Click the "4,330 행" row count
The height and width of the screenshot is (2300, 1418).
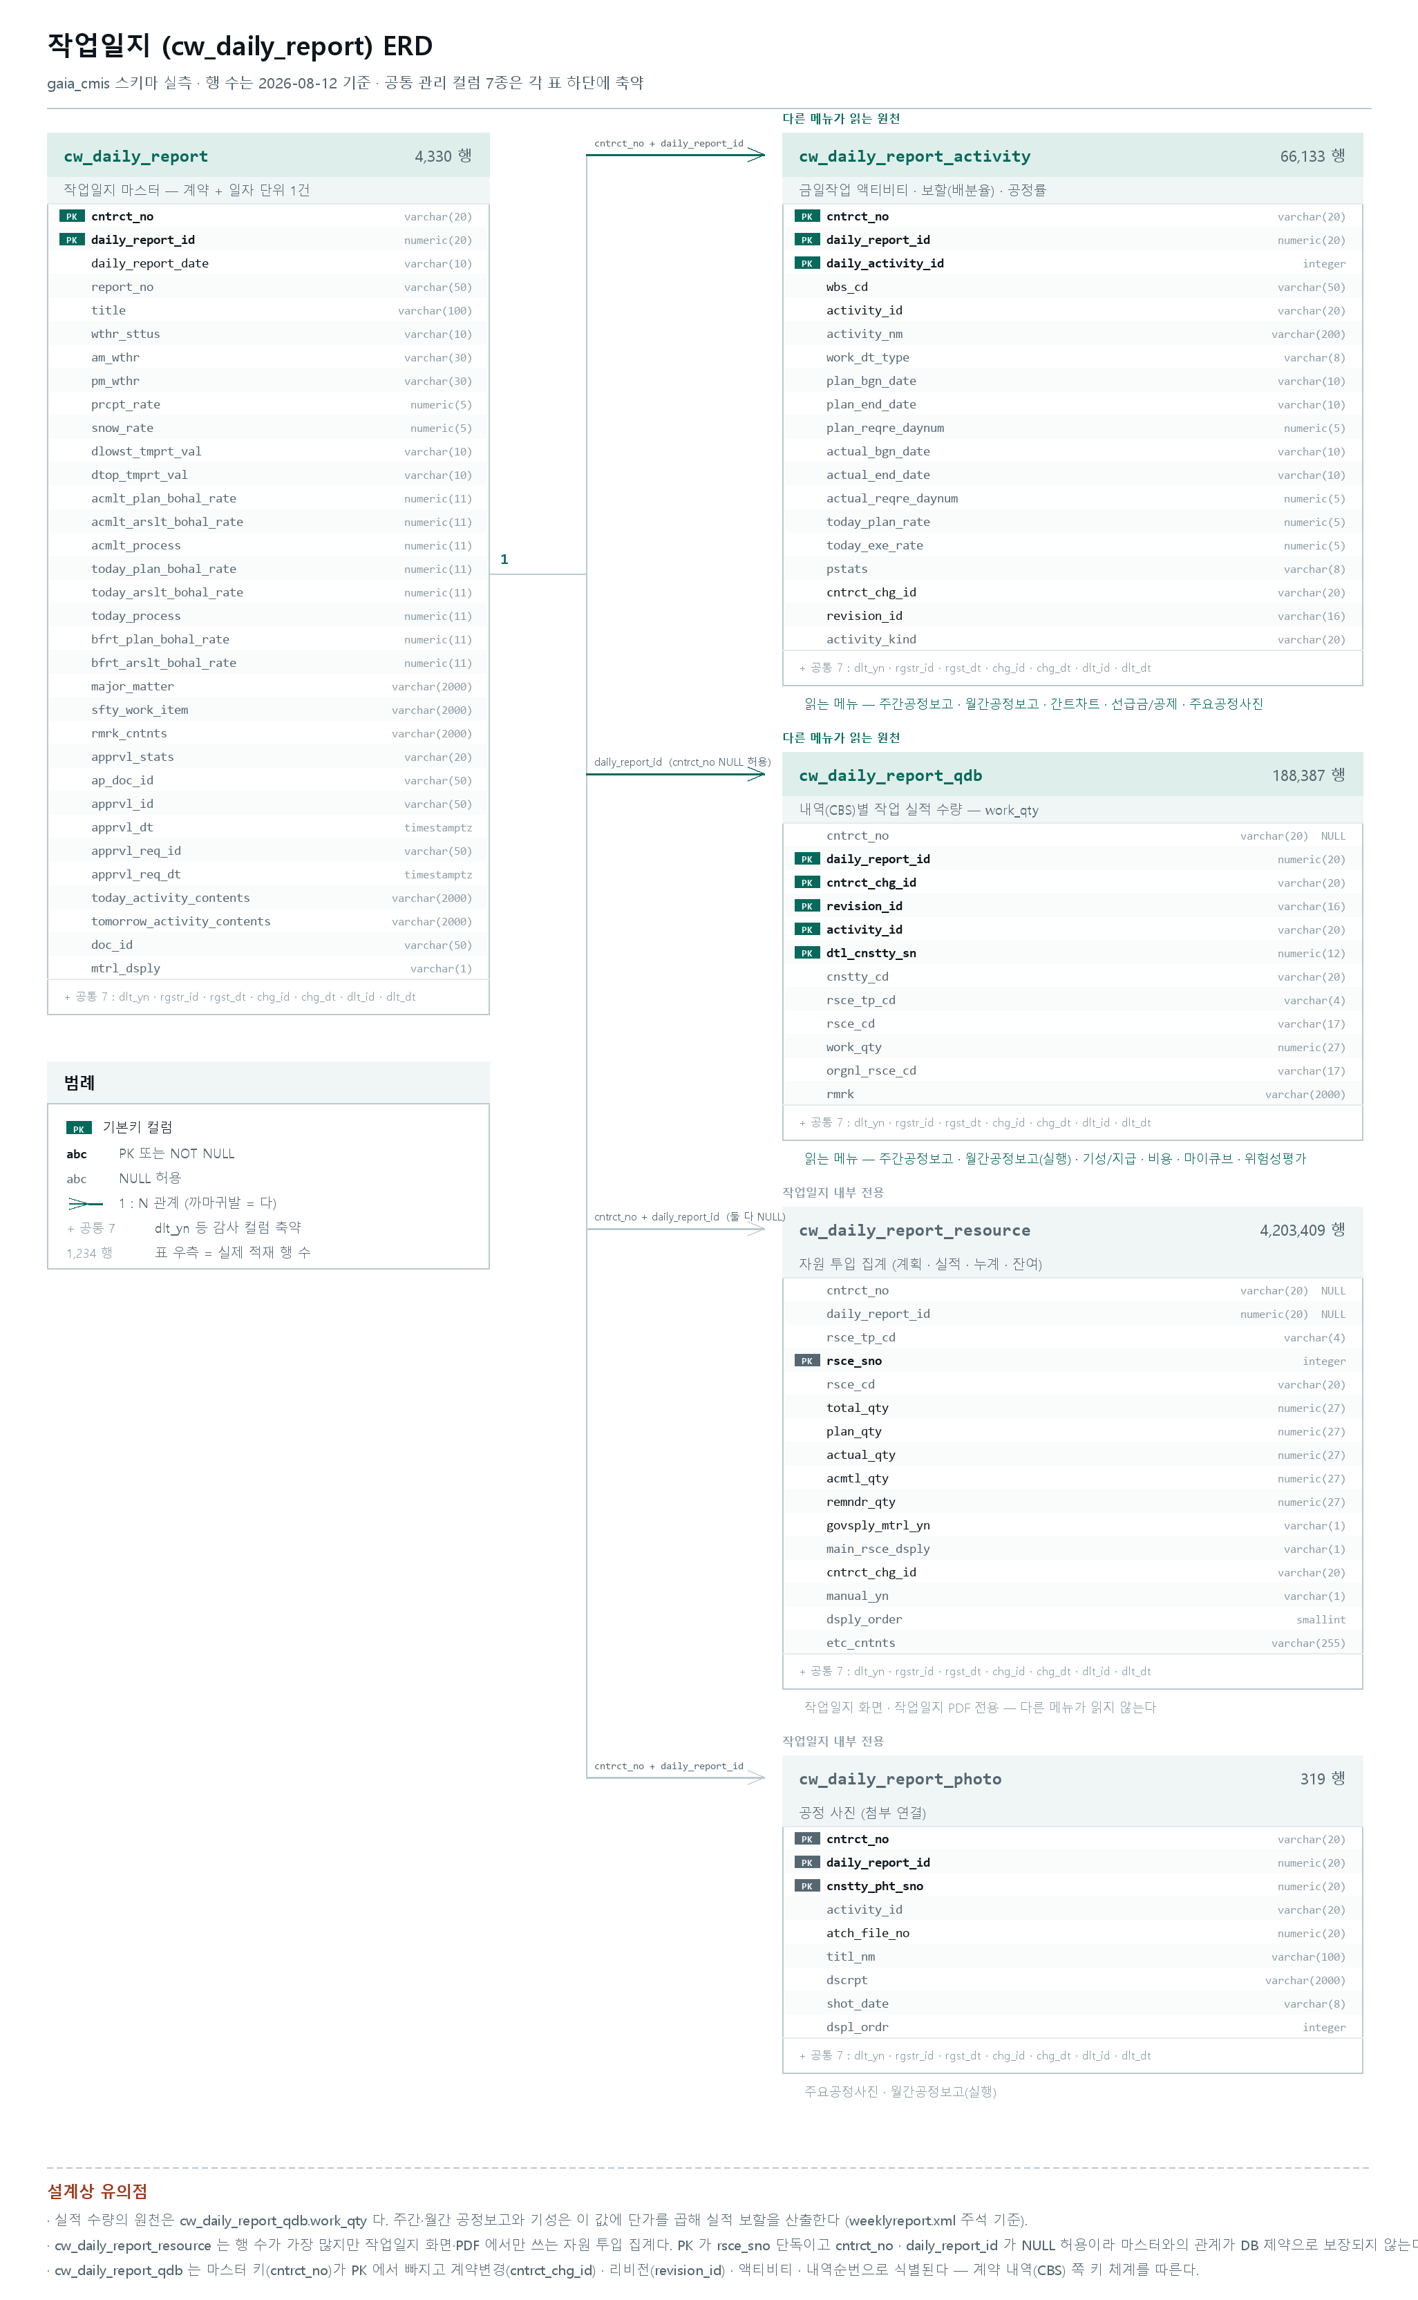pyautogui.click(x=444, y=157)
